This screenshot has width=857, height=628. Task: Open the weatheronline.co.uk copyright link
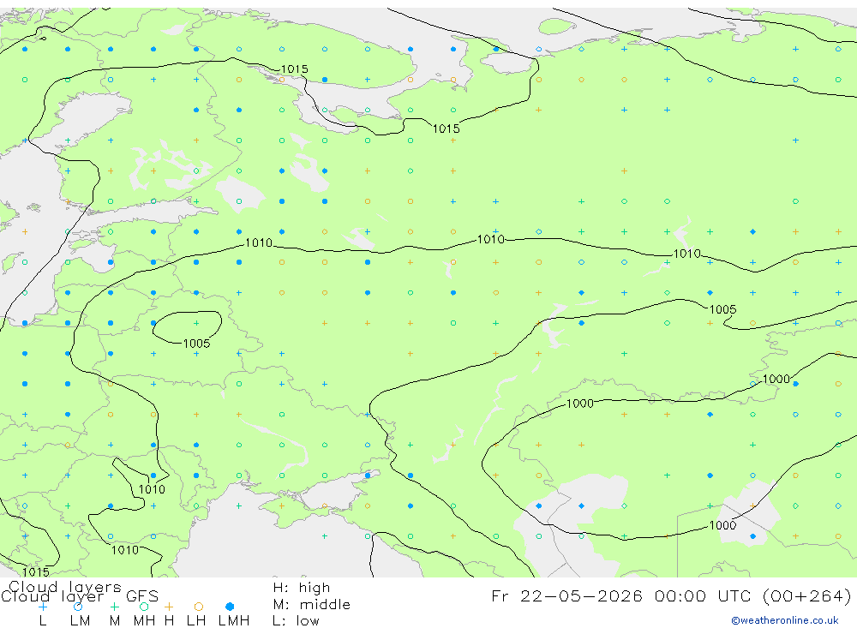click(785, 620)
